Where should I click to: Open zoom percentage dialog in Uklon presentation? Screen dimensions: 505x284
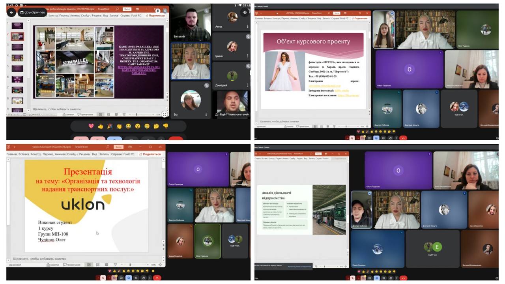coord(153,265)
